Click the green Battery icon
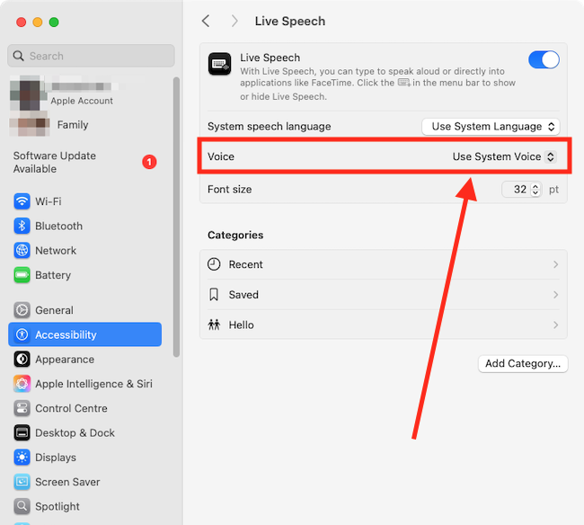Screen dimensions: 584x525 pyautogui.click(x=22, y=275)
